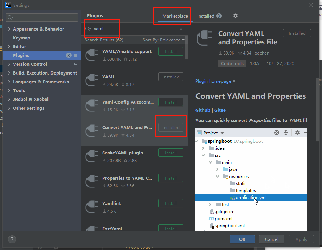Clear the yaml search using the X icon
Viewport: 322px width, 250px height.
pos(181,29)
